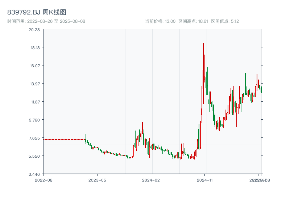Image resolution: width=290 pixels, height=217 pixels.
Task: Click the chart title 839792.BJ 周K线图
Action: [x=37, y=12]
